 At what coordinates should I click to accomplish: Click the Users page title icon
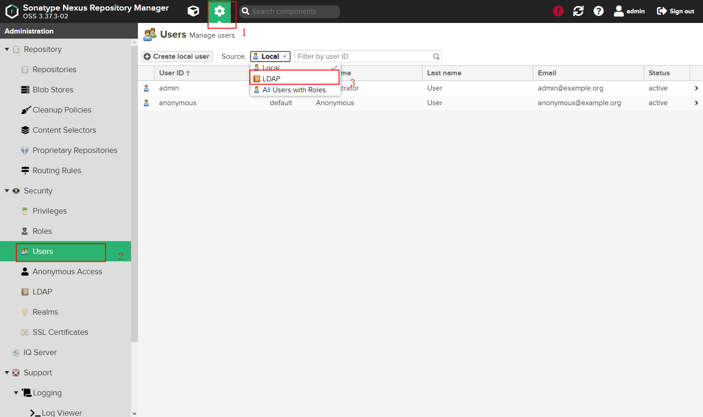[x=150, y=34]
